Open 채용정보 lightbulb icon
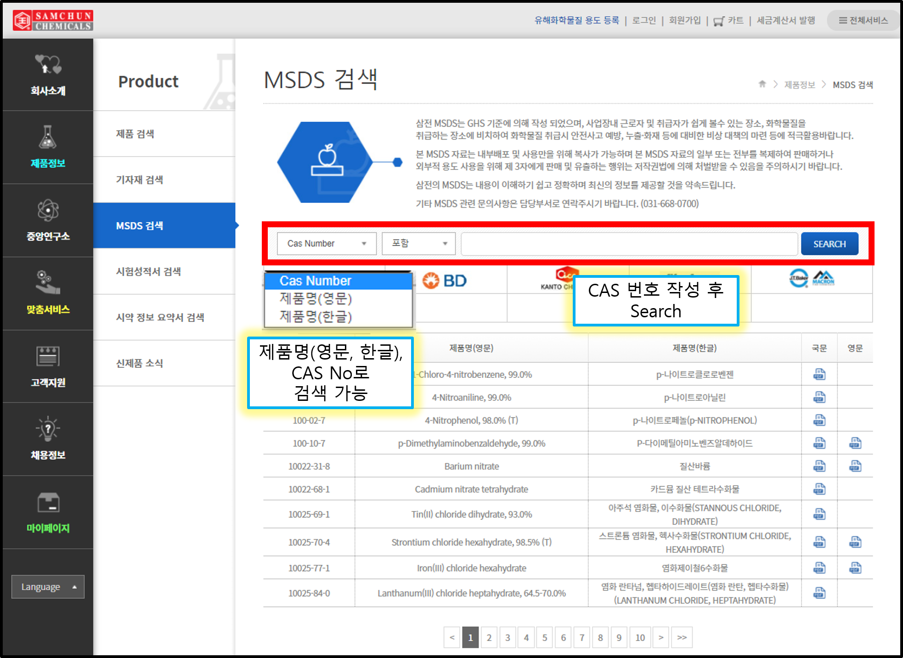 48,429
